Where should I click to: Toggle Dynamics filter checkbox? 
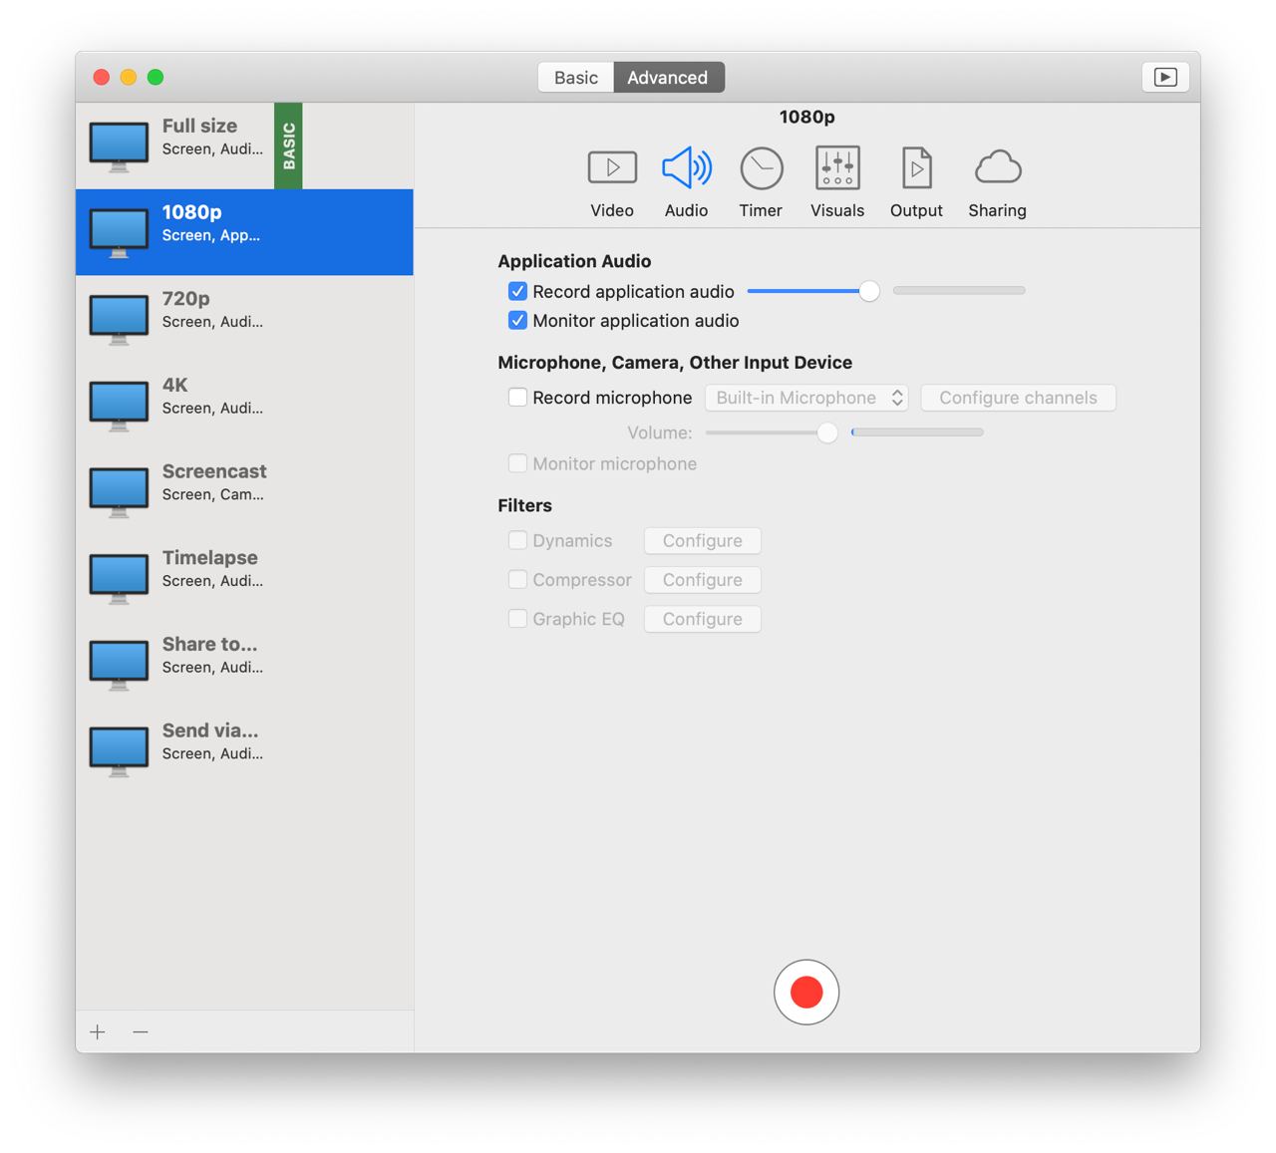point(517,540)
